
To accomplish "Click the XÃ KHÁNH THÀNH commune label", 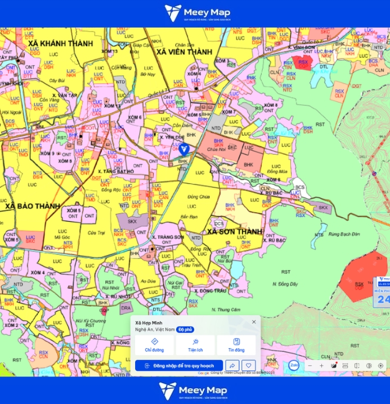I will coord(61,43).
